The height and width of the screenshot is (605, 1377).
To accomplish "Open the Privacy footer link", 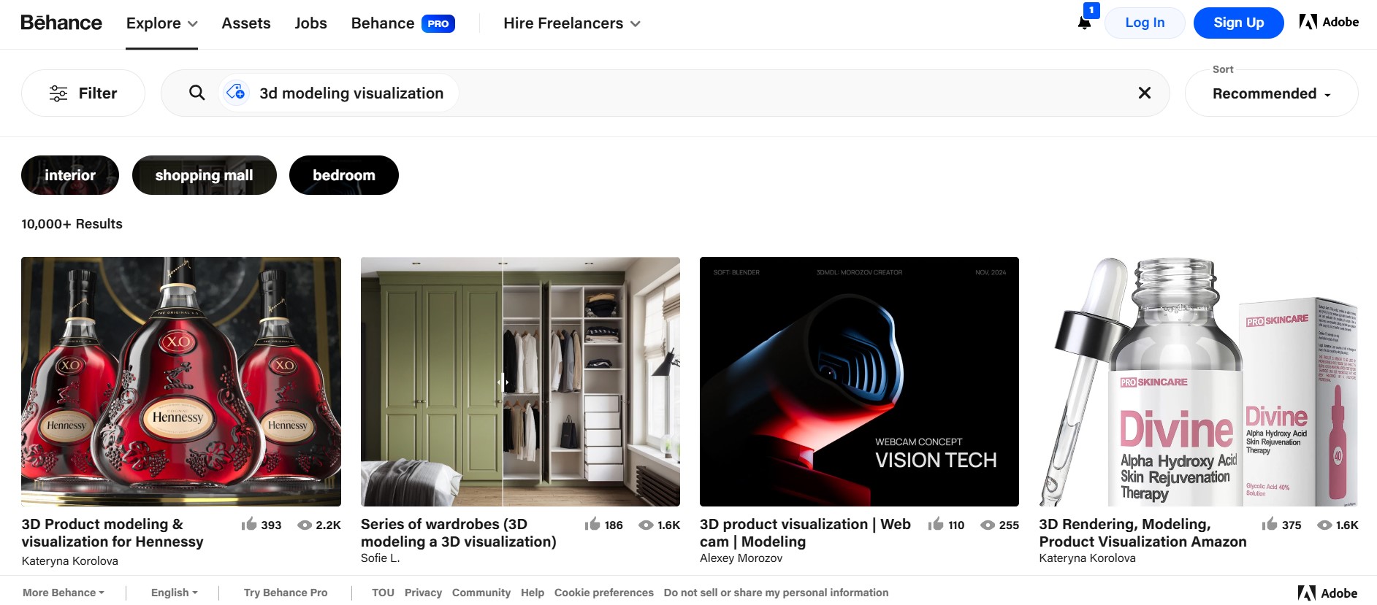I will click(x=423, y=593).
